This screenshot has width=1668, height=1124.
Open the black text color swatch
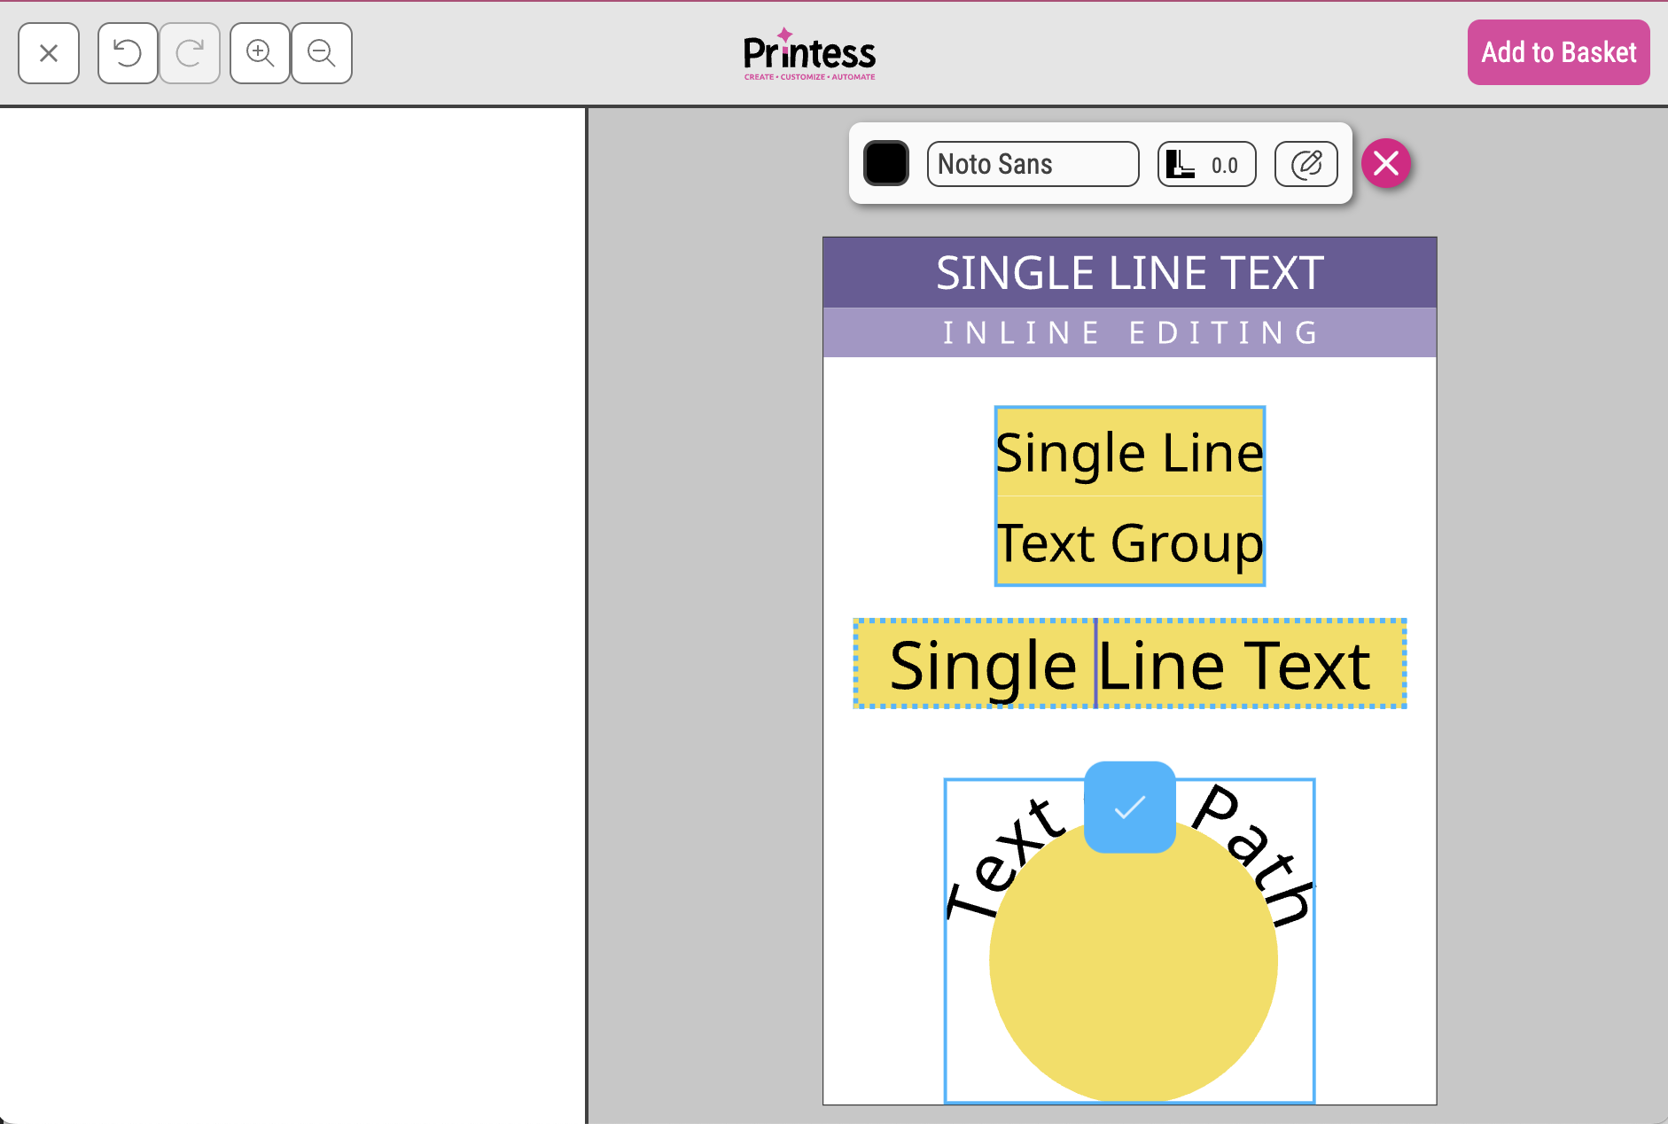click(x=886, y=164)
